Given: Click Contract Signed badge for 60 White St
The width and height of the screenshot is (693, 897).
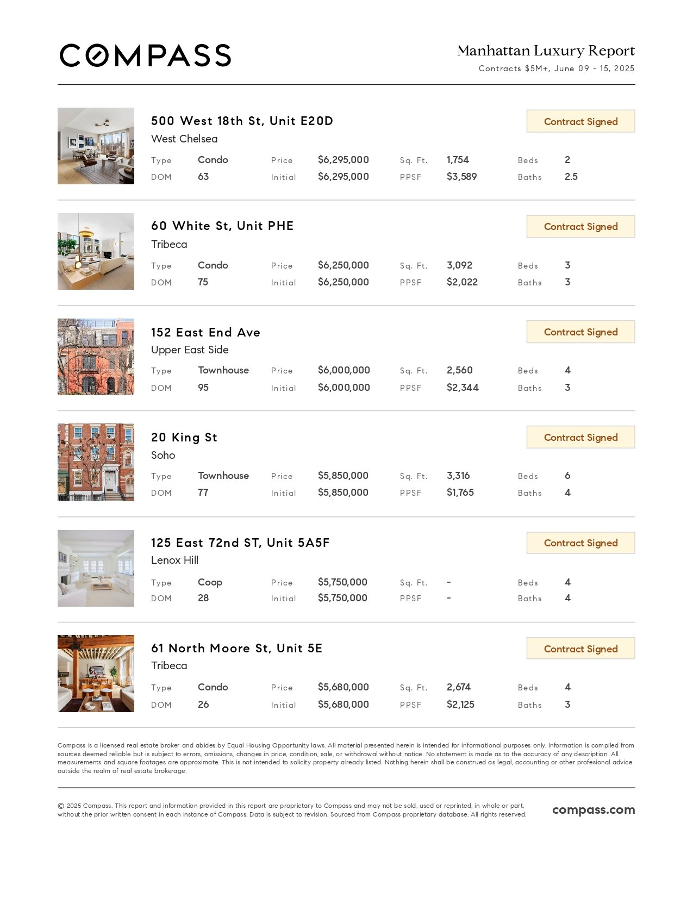Looking at the screenshot, I should tap(580, 226).
